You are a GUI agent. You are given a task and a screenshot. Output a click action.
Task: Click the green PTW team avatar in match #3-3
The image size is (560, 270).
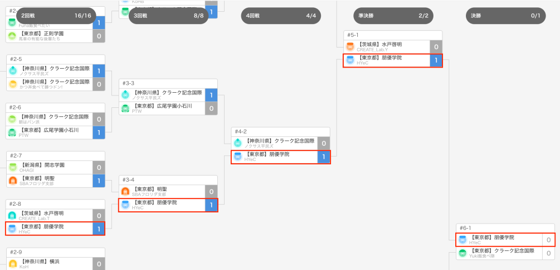coord(125,108)
